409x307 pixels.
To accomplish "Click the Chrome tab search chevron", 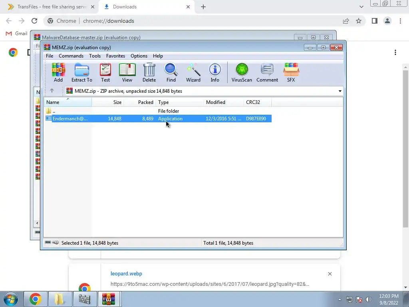I will click(361, 7).
